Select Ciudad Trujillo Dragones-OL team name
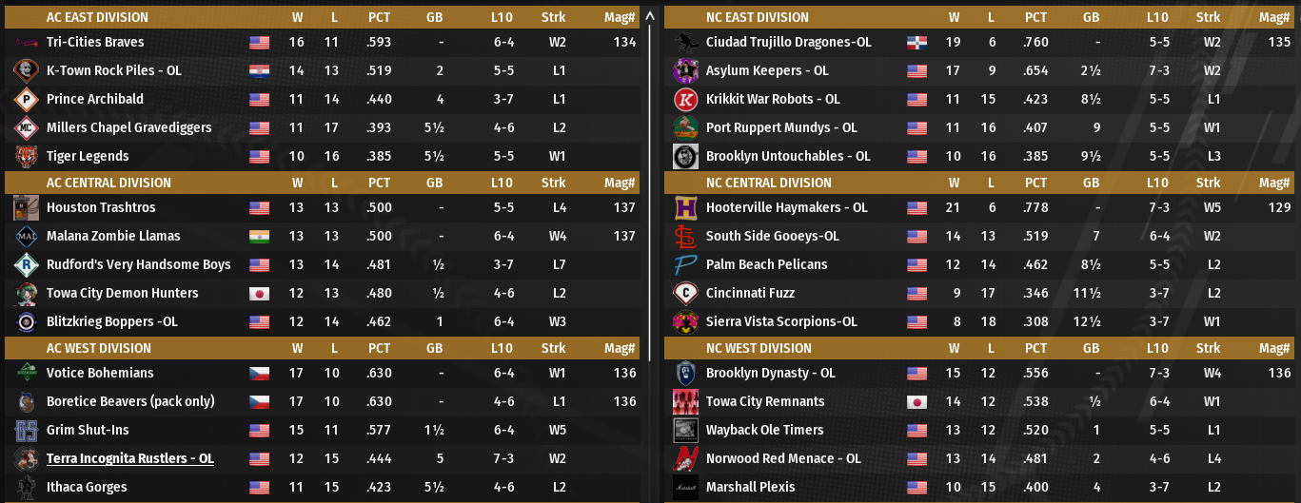This screenshot has width=1301, height=503. click(x=788, y=43)
